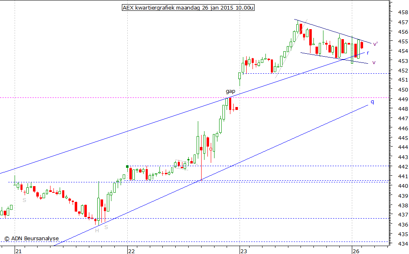Screen dimensions: 409x254
Task: Click the wedge label v'
Action: point(375,44)
